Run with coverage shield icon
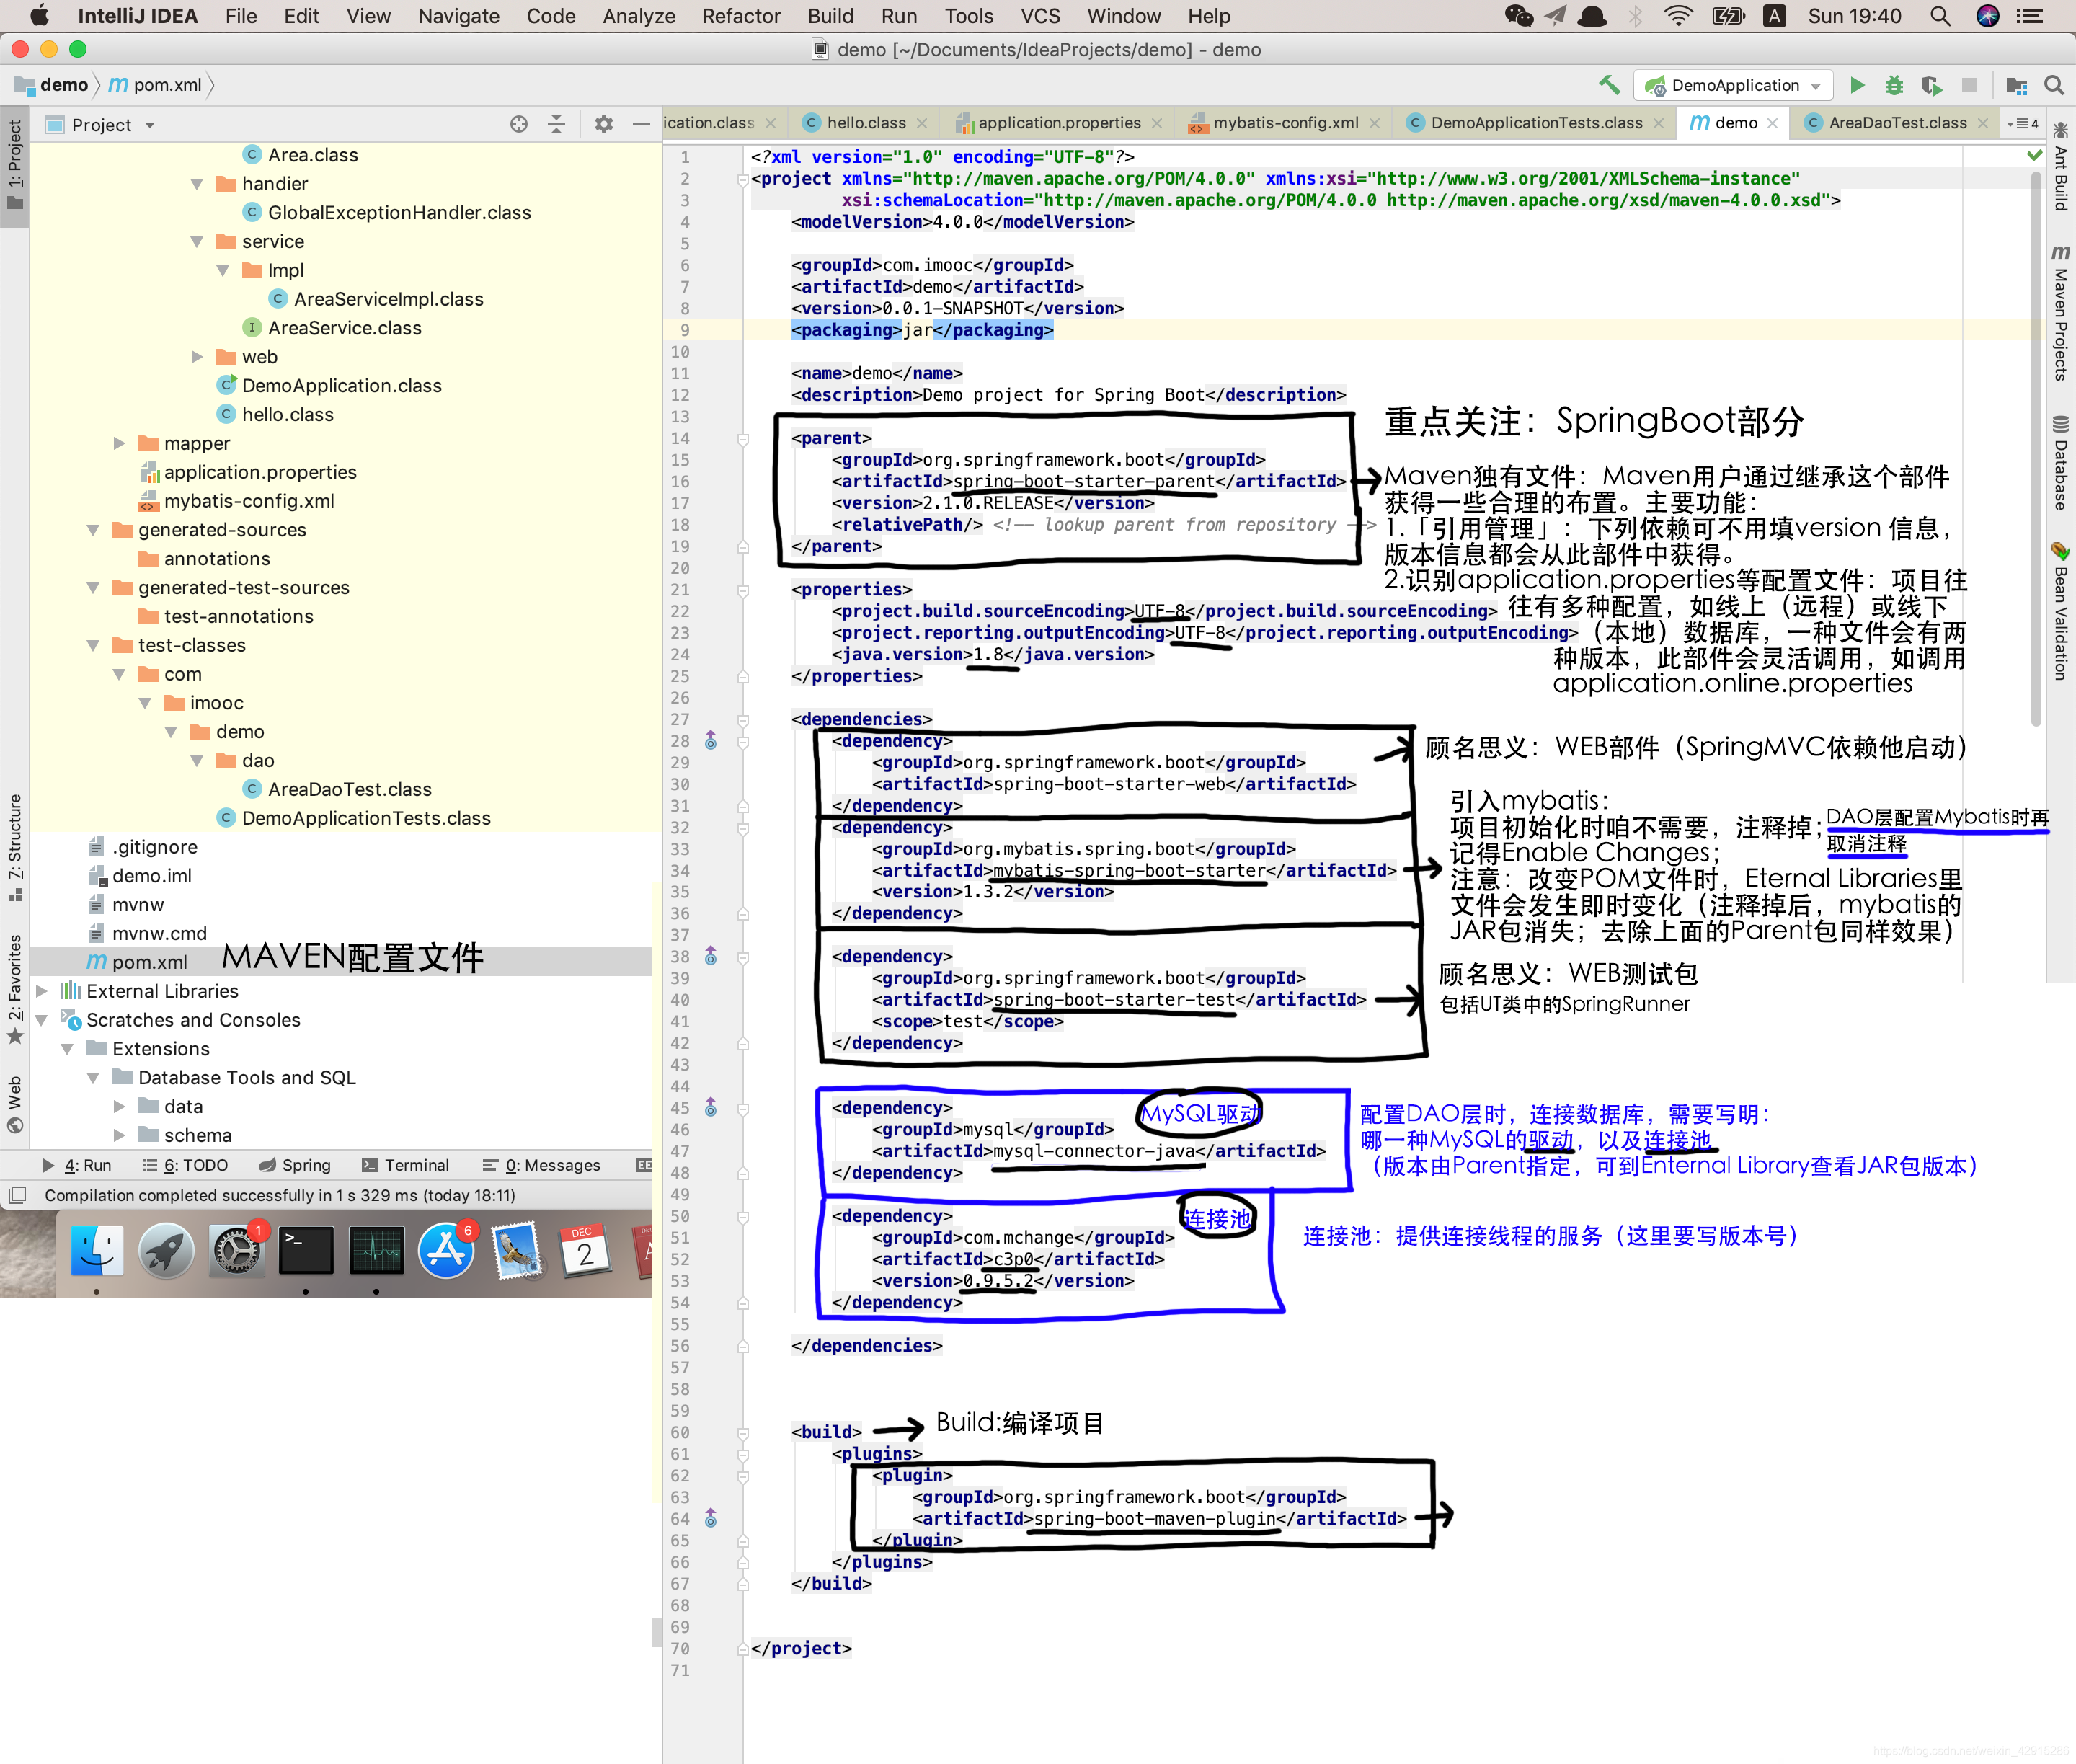This screenshot has width=2076, height=1764. [1931, 85]
